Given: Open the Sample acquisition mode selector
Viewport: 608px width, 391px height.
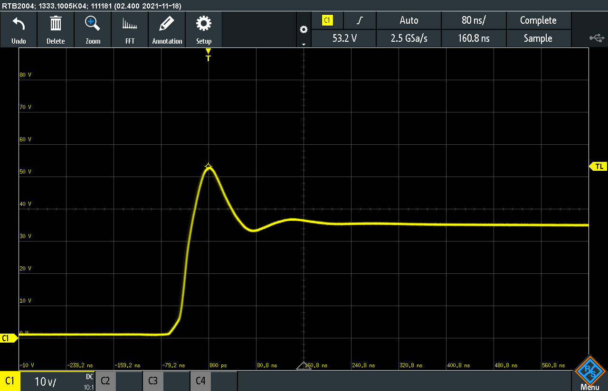Looking at the screenshot, I should coord(538,38).
